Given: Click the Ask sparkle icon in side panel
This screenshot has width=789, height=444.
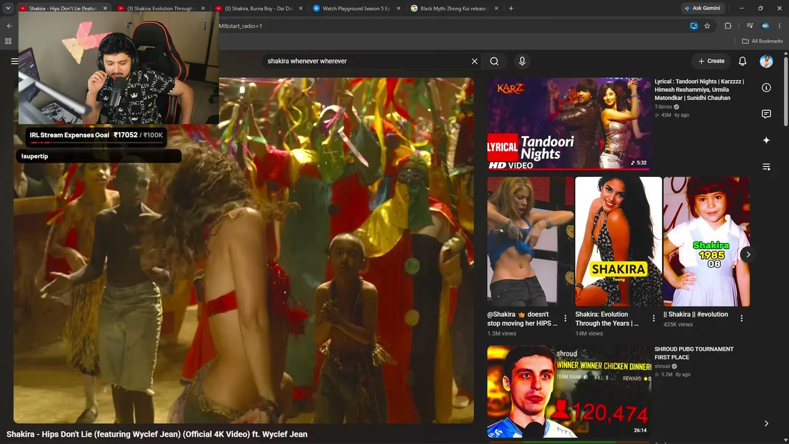Looking at the screenshot, I should (766, 141).
